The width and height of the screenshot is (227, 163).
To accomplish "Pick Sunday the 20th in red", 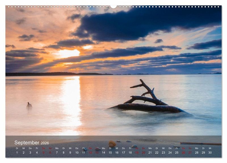I will (143, 153).
